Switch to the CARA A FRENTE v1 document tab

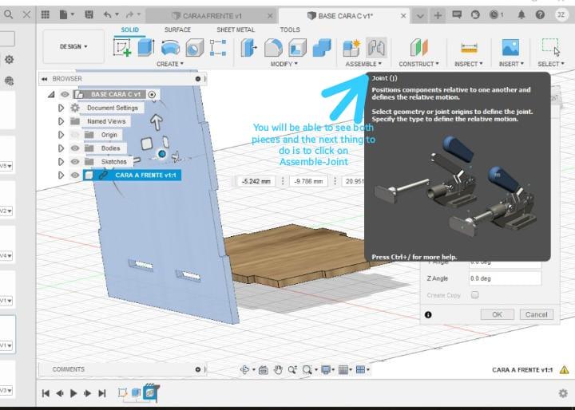click(x=211, y=16)
